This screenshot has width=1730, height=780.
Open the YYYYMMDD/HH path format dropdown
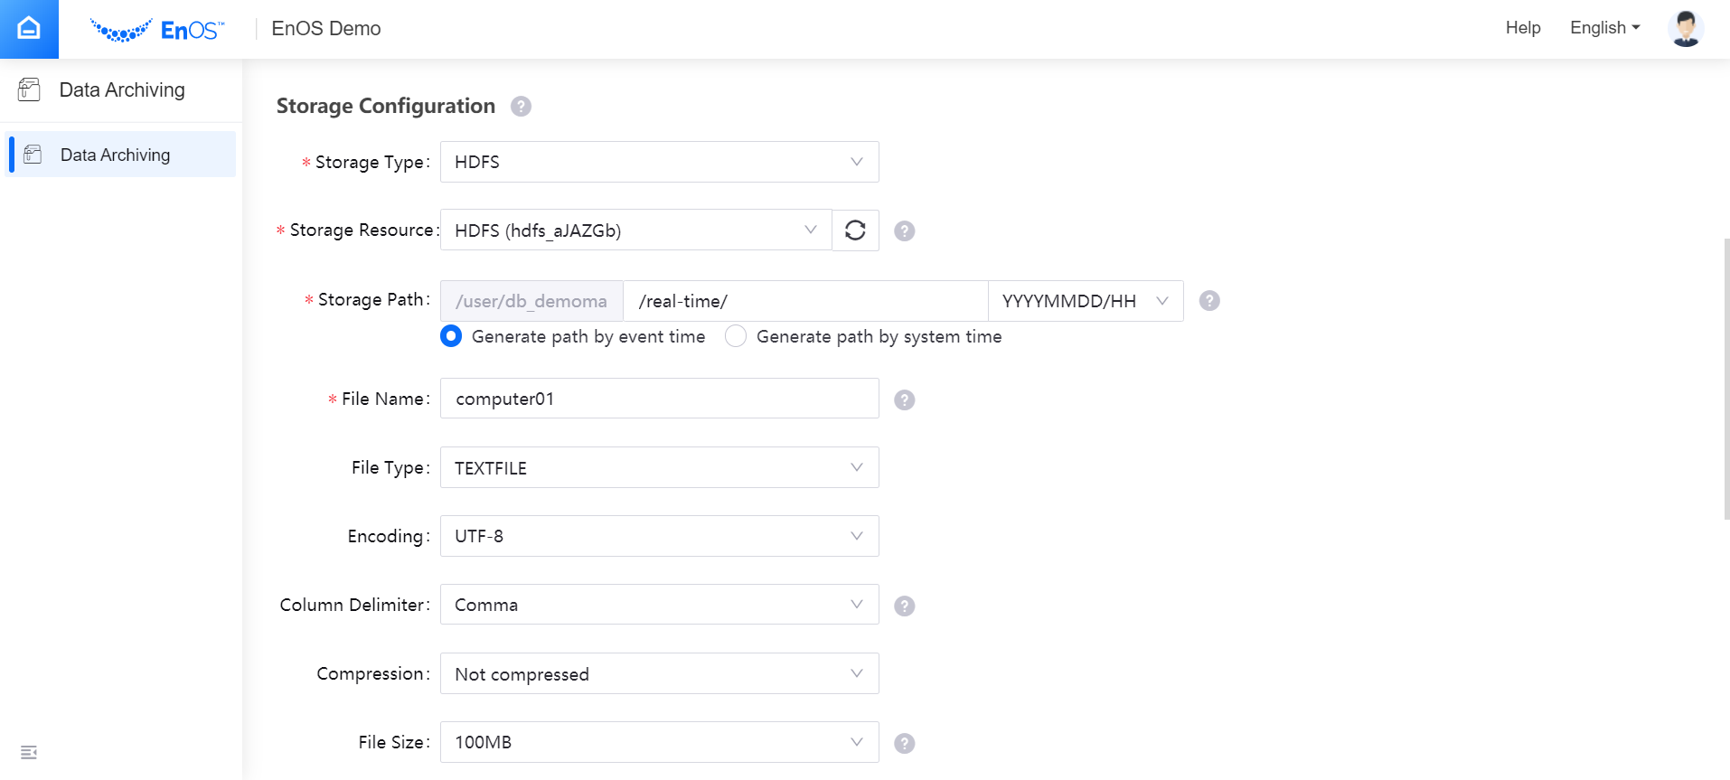pyautogui.click(x=1086, y=301)
